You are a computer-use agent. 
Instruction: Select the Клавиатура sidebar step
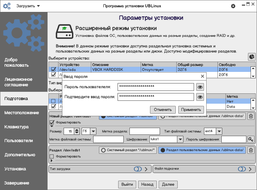tap(16, 127)
